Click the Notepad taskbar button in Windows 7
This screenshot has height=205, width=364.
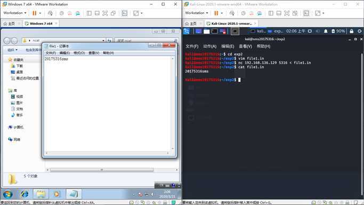coord(74,194)
